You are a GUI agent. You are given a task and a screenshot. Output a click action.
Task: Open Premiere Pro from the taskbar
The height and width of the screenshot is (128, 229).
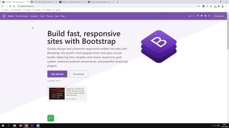pyautogui.click(x=32, y=126)
